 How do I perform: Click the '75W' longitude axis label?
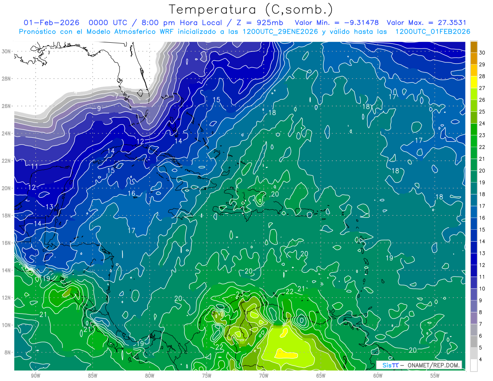click(x=207, y=376)
